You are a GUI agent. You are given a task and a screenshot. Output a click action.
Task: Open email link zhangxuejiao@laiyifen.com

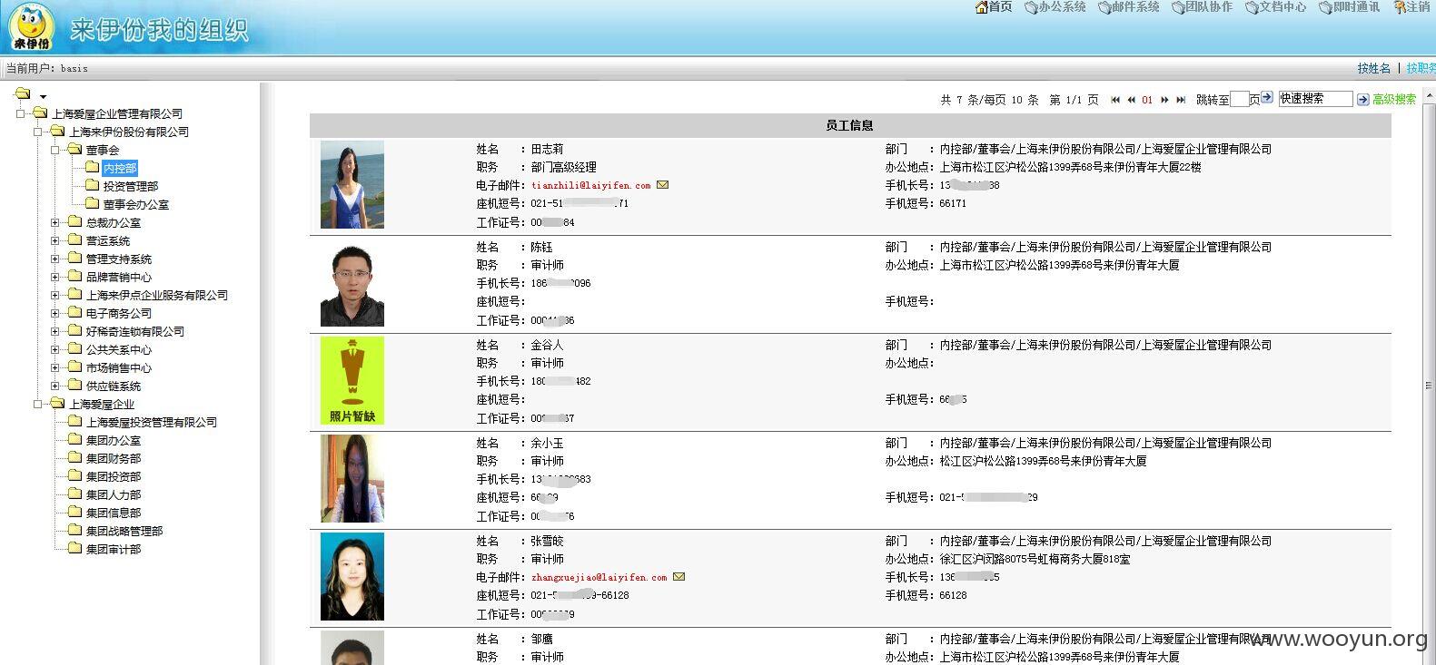599,577
